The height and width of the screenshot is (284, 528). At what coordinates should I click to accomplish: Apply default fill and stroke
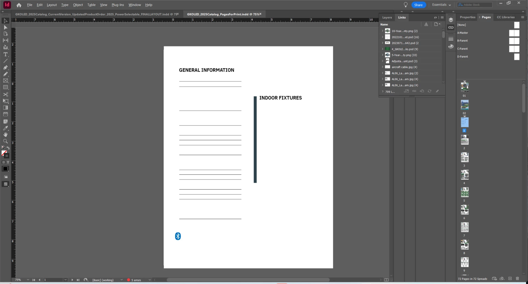[3, 148]
